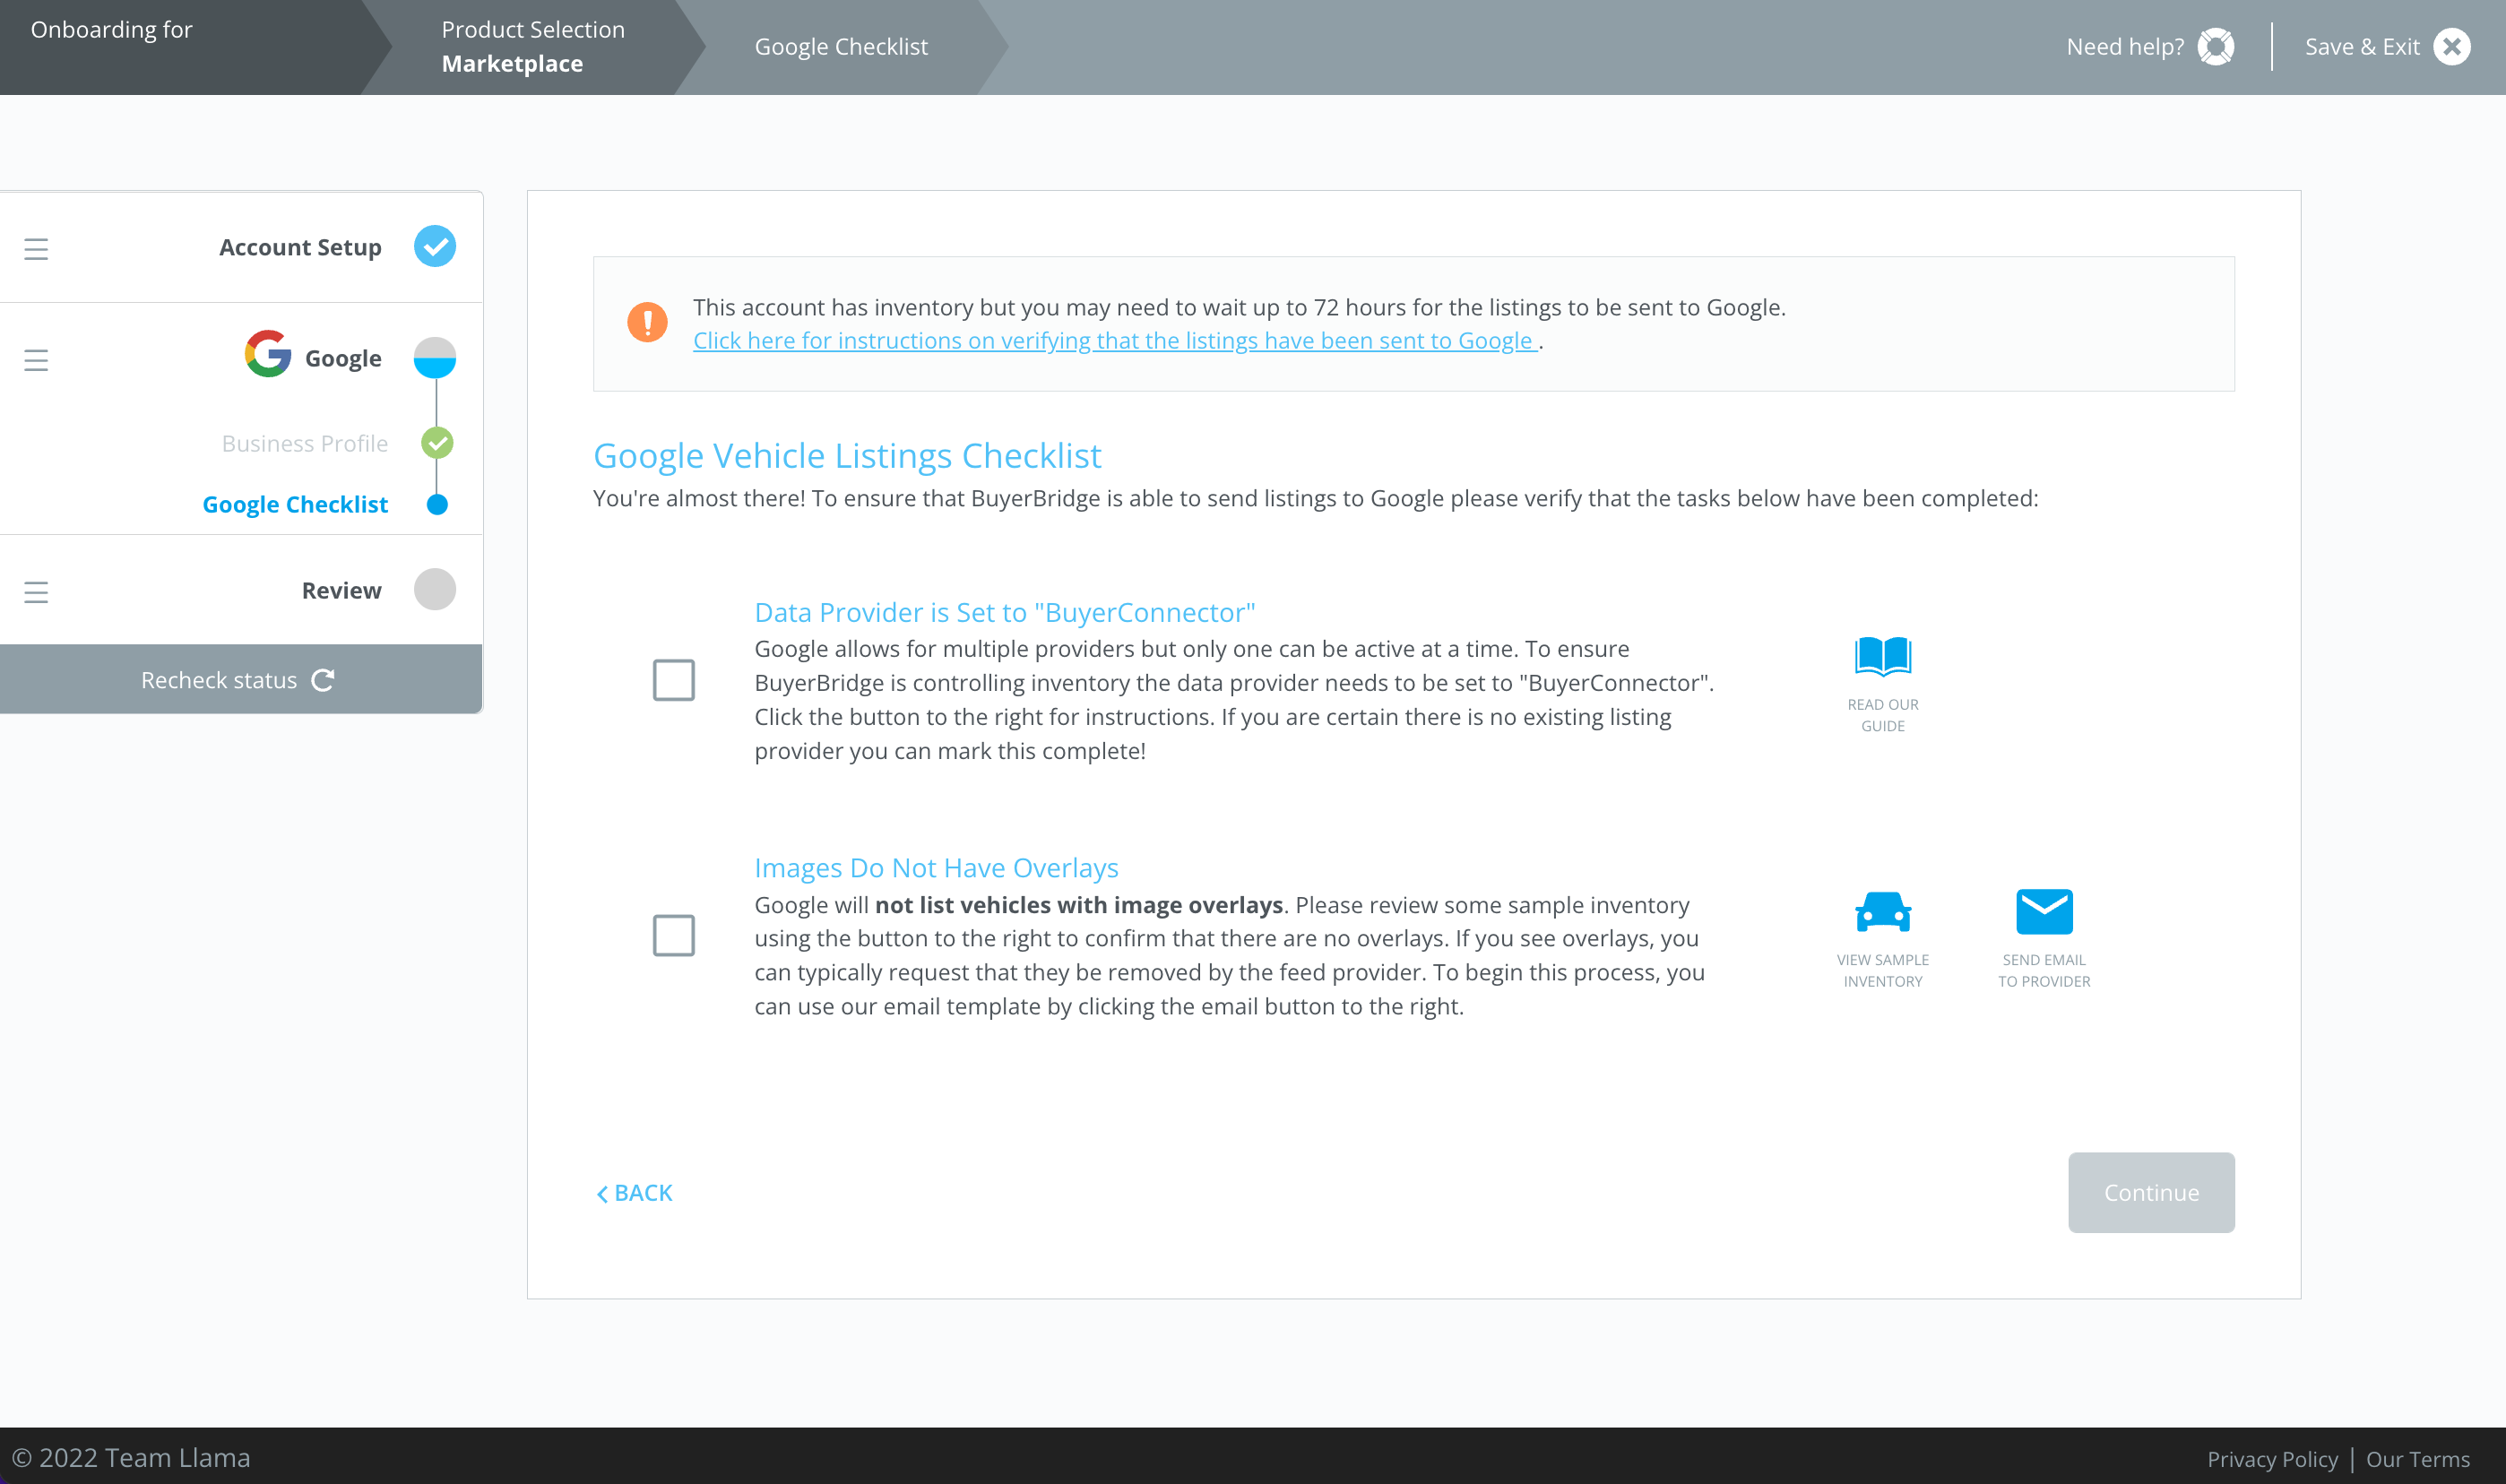Click the Google G logo in sidebar
Image resolution: width=2506 pixels, height=1484 pixels.
click(x=268, y=354)
